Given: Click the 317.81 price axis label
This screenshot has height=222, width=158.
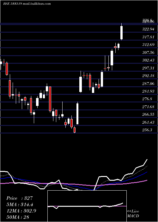Looking at the screenshot, I should pos(148,37).
